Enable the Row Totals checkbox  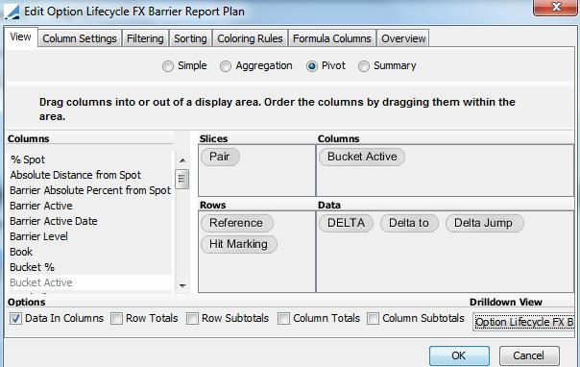116,319
